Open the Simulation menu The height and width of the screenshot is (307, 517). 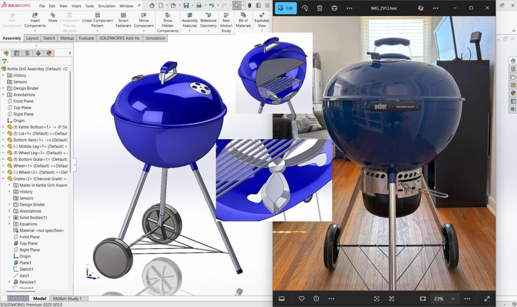tap(106, 6)
